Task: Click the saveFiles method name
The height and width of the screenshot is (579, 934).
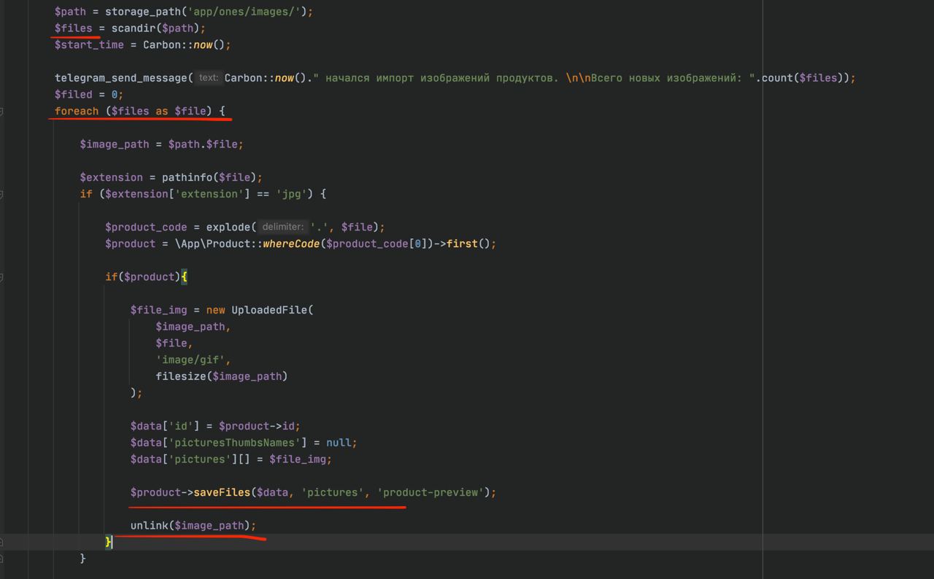Action: (222, 492)
